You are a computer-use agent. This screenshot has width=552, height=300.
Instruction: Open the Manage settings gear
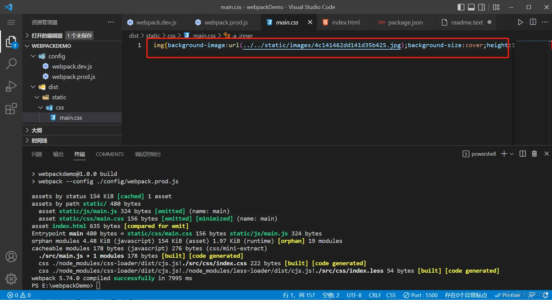11,279
